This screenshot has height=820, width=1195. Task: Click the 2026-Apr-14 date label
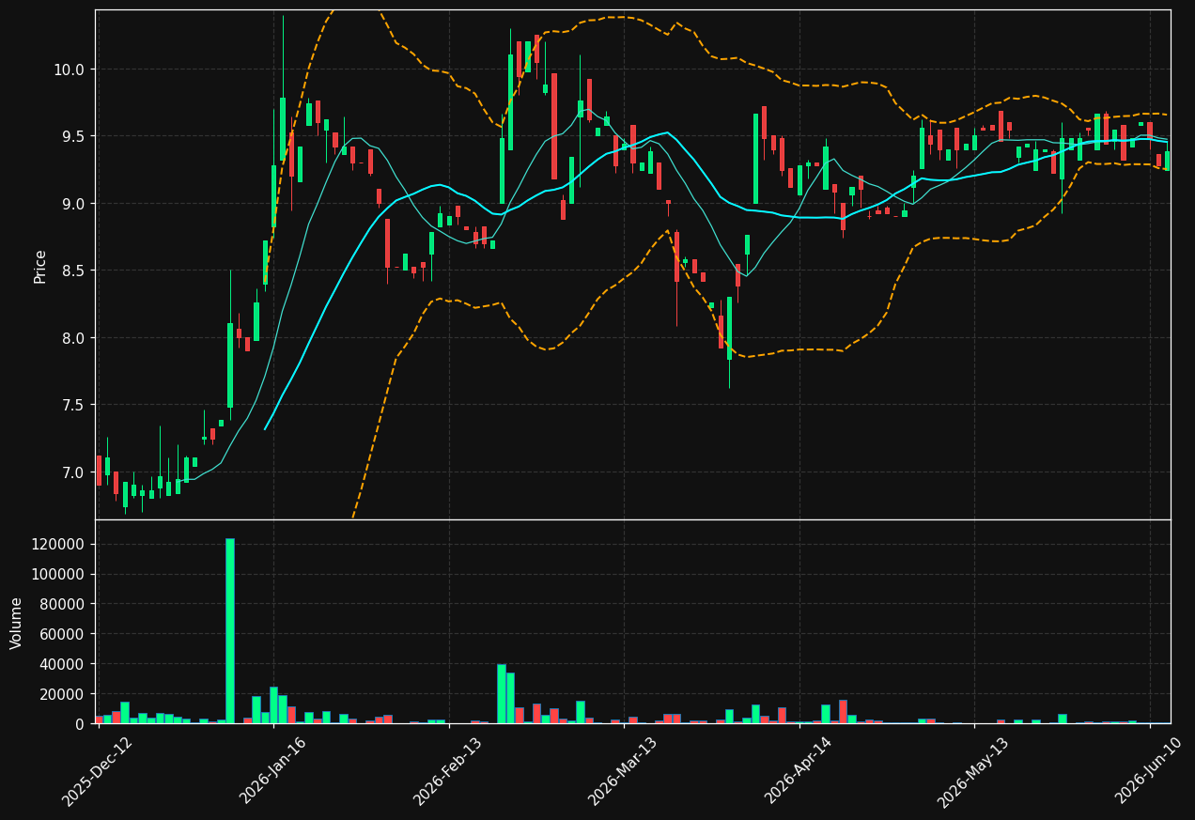[799, 771]
